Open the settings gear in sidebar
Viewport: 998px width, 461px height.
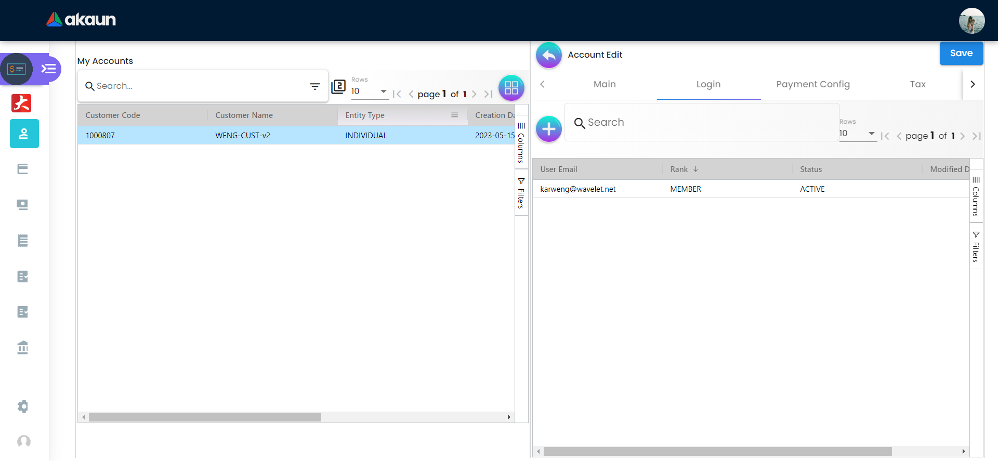point(23,406)
